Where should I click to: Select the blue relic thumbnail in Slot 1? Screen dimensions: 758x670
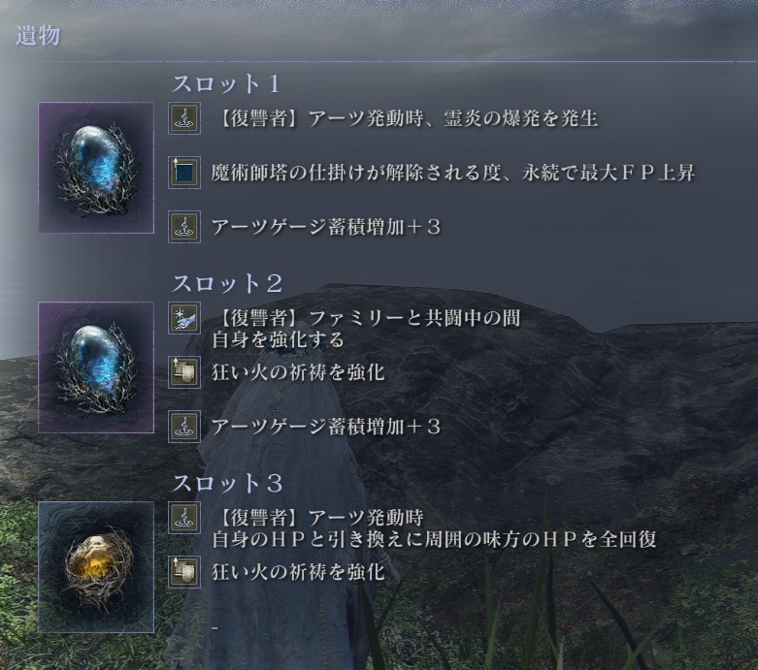pyautogui.click(x=96, y=168)
